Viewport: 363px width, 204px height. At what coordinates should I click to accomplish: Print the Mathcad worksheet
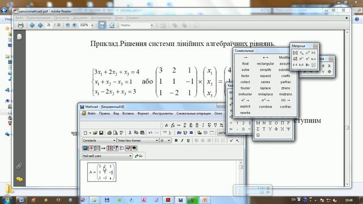109,133
